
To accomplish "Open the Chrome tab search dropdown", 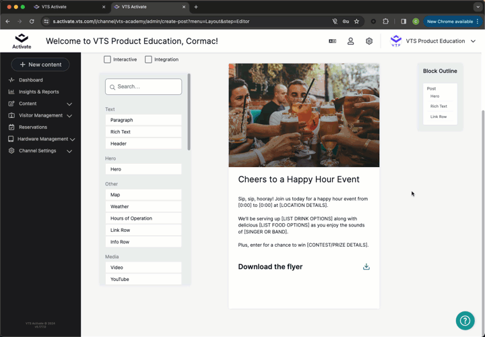I will (478, 7).
